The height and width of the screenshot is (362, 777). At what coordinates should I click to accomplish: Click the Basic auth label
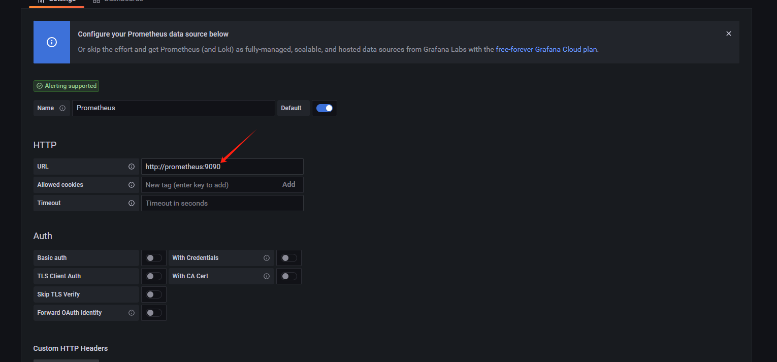pyautogui.click(x=52, y=258)
